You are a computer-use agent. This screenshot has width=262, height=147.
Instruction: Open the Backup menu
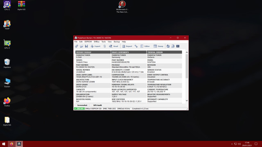click(x=117, y=42)
